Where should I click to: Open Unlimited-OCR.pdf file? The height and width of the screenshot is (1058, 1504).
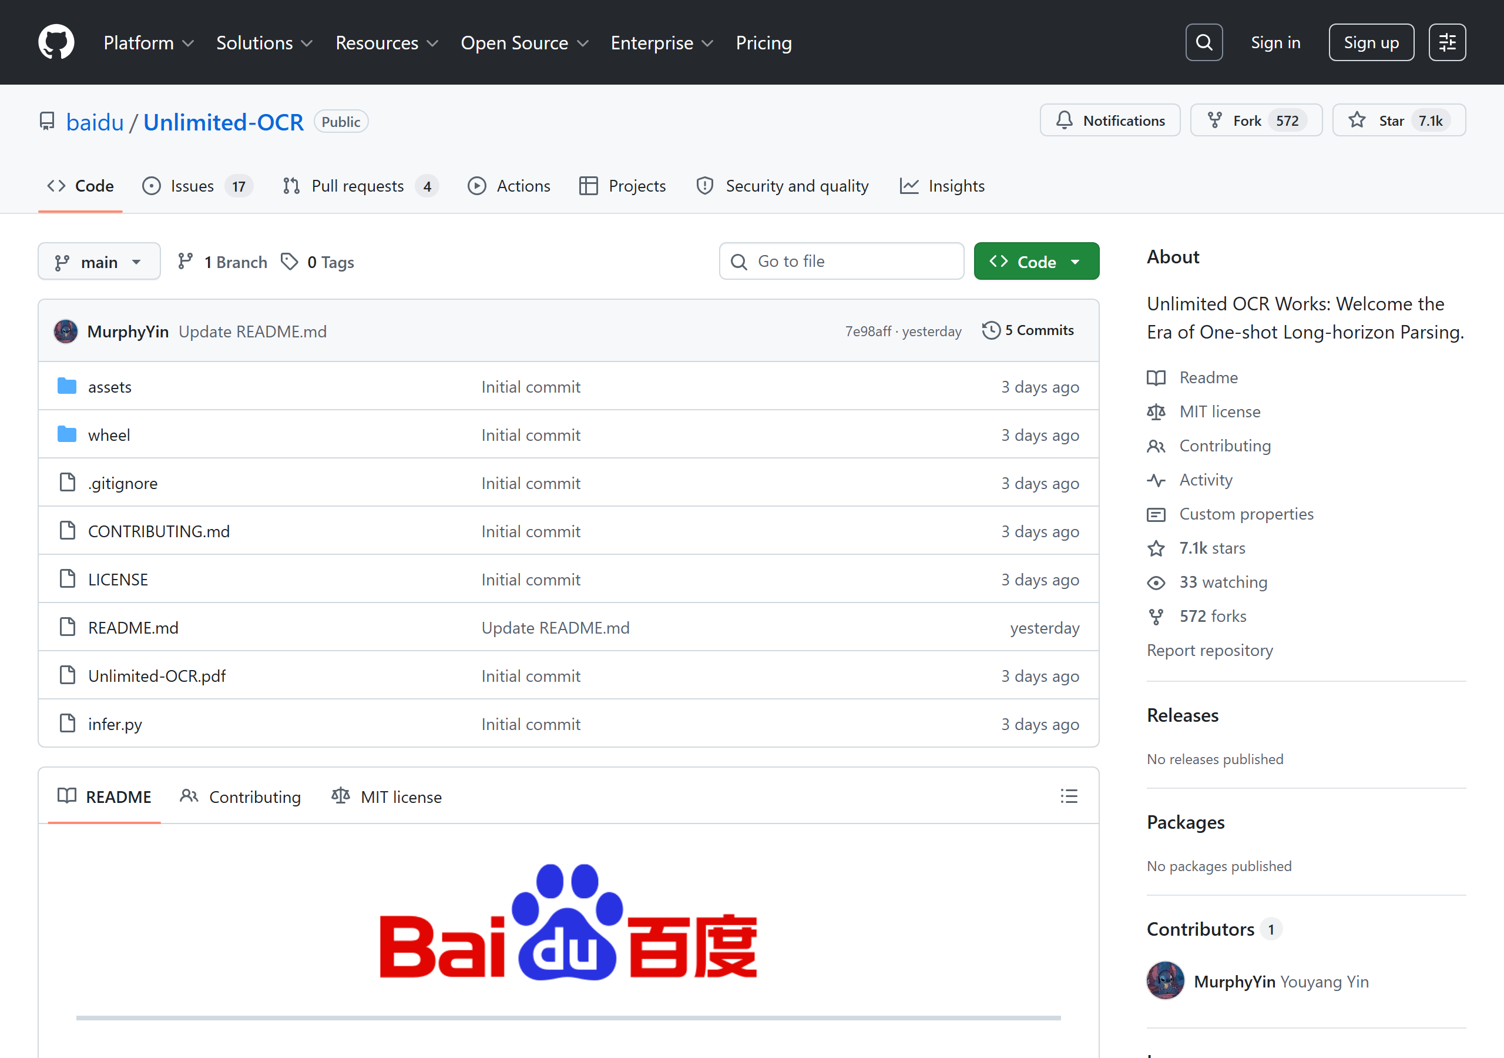coord(156,676)
